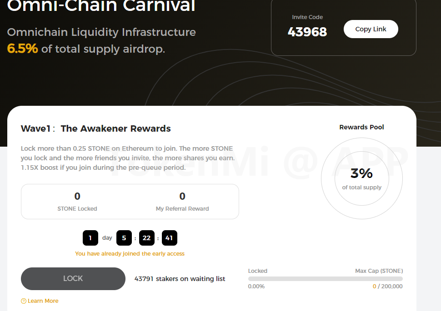The height and width of the screenshot is (311, 441).
Task: Click the STONE Locked value
Action: tap(77, 196)
